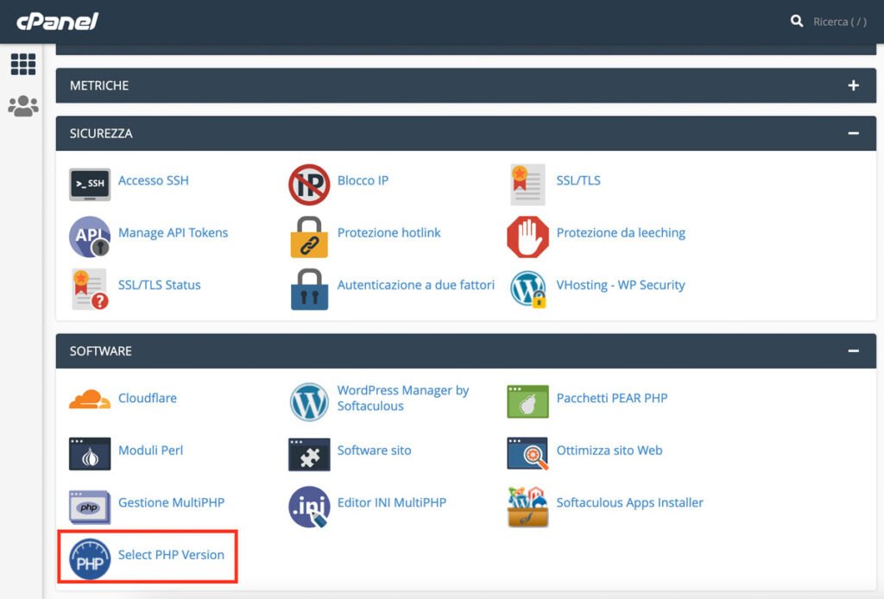The width and height of the screenshot is (884, 599).
Task: Open the Softaculous Apps Installer link
Action: tap(629, 502)
